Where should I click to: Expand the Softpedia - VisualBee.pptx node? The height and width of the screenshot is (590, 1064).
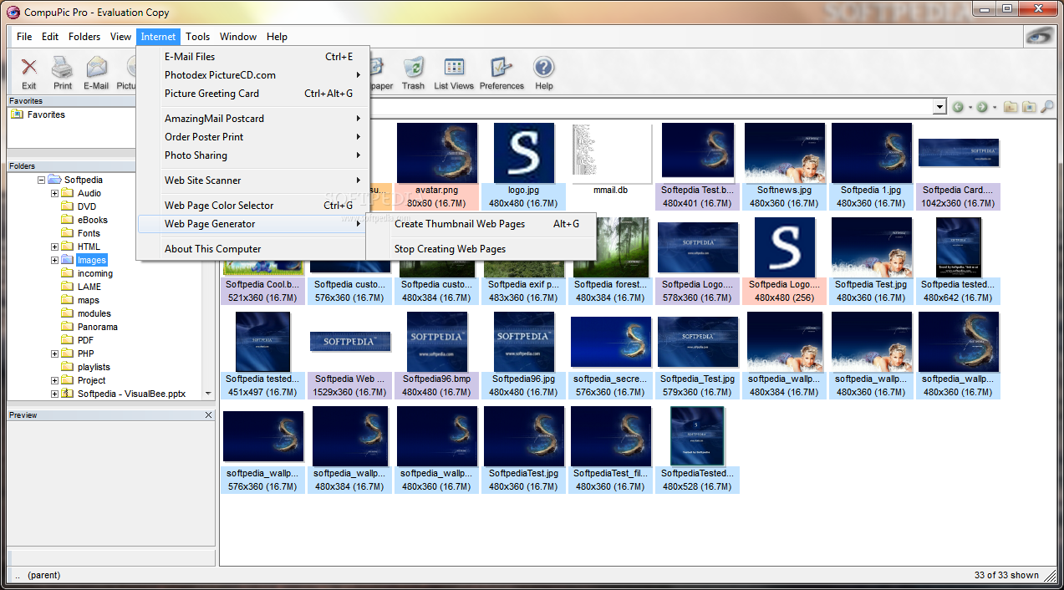pyautogui.click(x=54, y=394)
